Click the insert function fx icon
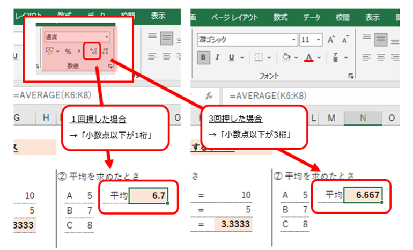Viewport: 413px width, 250px height. (x=210, y=95)
